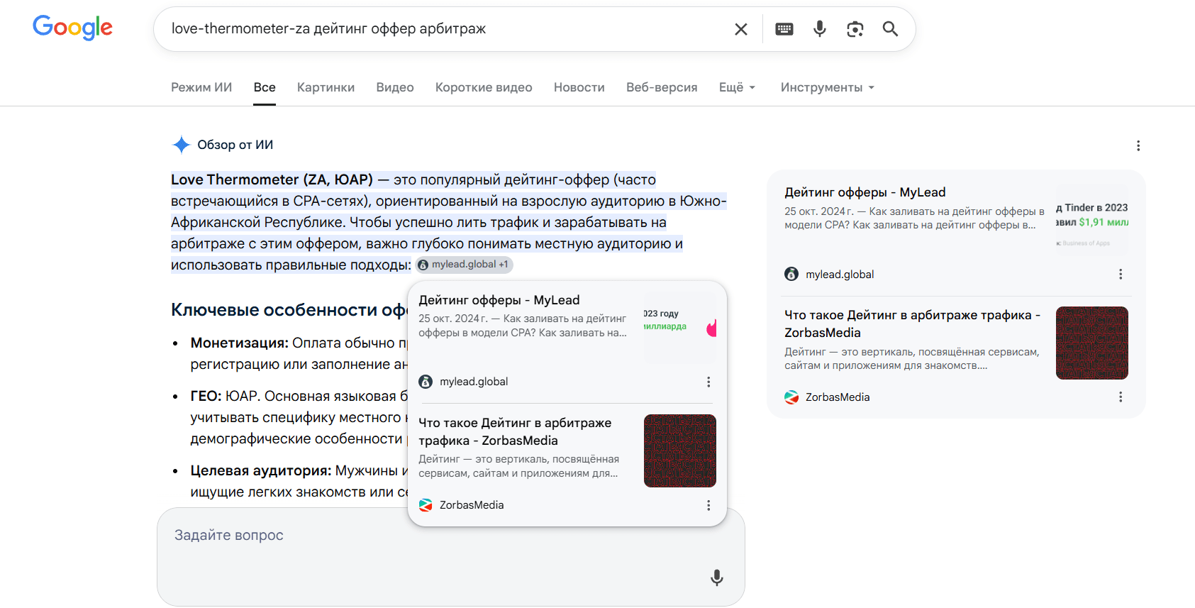Select the Все tab
Viewport: 1195px width, 608px height.
265,87
